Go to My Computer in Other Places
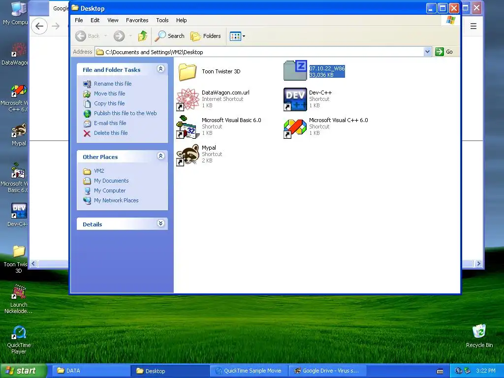Viewport: 504px width, 378px height. (110, 190)
